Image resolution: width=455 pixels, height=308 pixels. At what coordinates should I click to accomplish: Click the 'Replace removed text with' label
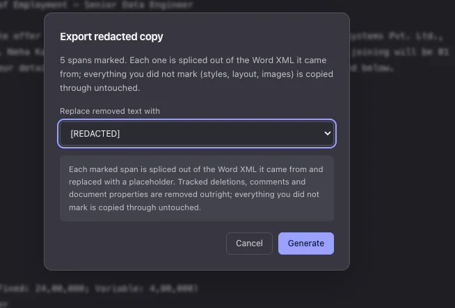coord(110,111)
